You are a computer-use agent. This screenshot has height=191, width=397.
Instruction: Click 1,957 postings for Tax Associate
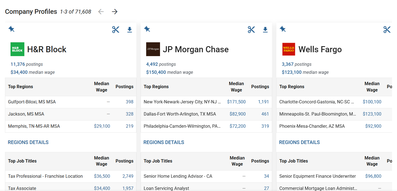(x=128, y=189)
